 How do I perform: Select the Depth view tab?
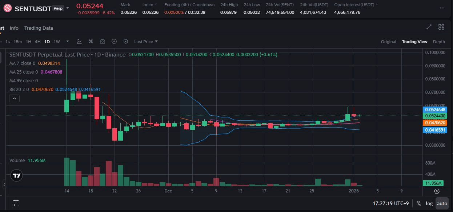click(x=439, y=42)
